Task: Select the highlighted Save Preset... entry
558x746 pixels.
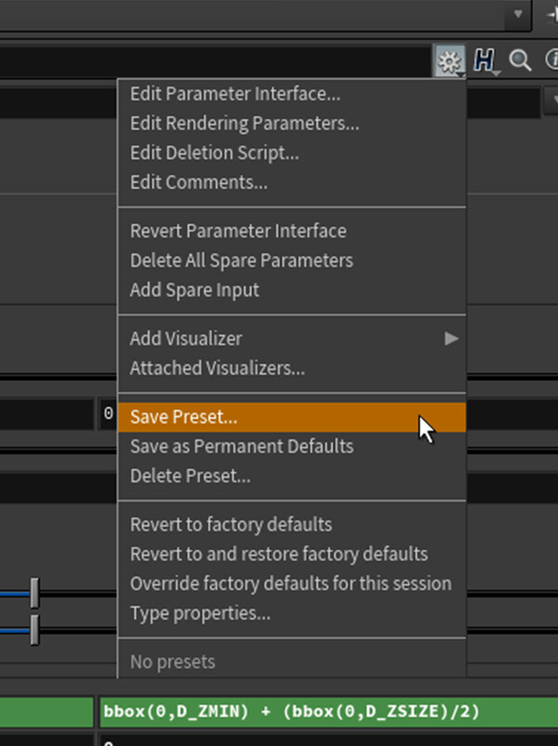Action: tap(183, 417)
